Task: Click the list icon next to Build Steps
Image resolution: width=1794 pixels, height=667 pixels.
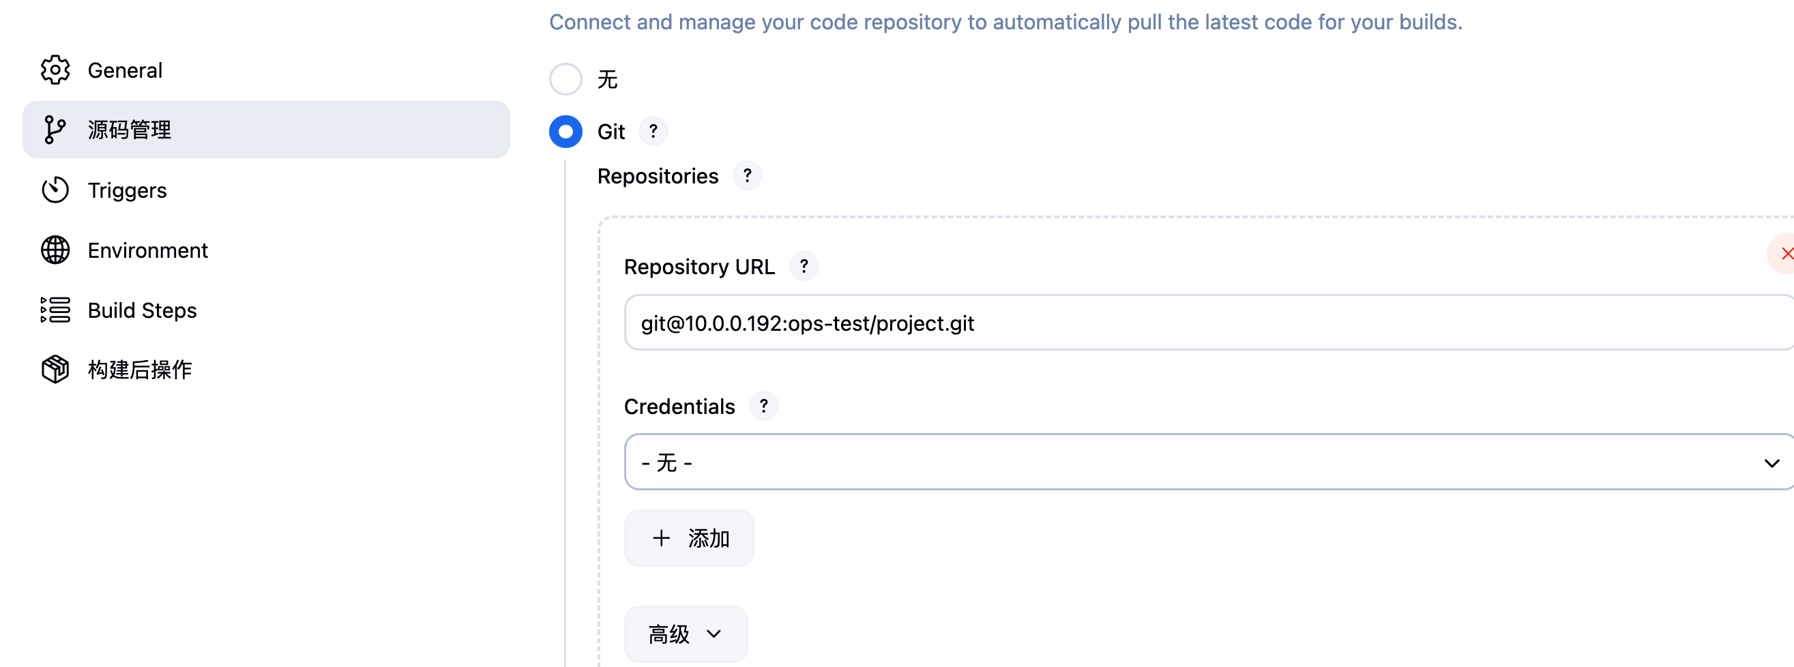Action: tap(55, 310)
